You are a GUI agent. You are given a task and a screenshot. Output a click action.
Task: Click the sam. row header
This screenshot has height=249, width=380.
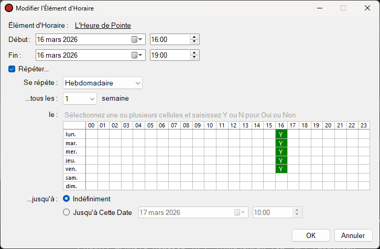click(x=74, y=178)
